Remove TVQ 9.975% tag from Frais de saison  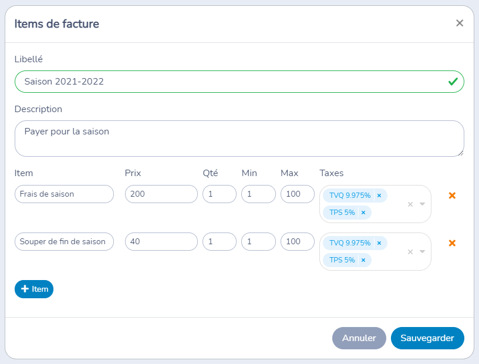(x=379, y=196)
